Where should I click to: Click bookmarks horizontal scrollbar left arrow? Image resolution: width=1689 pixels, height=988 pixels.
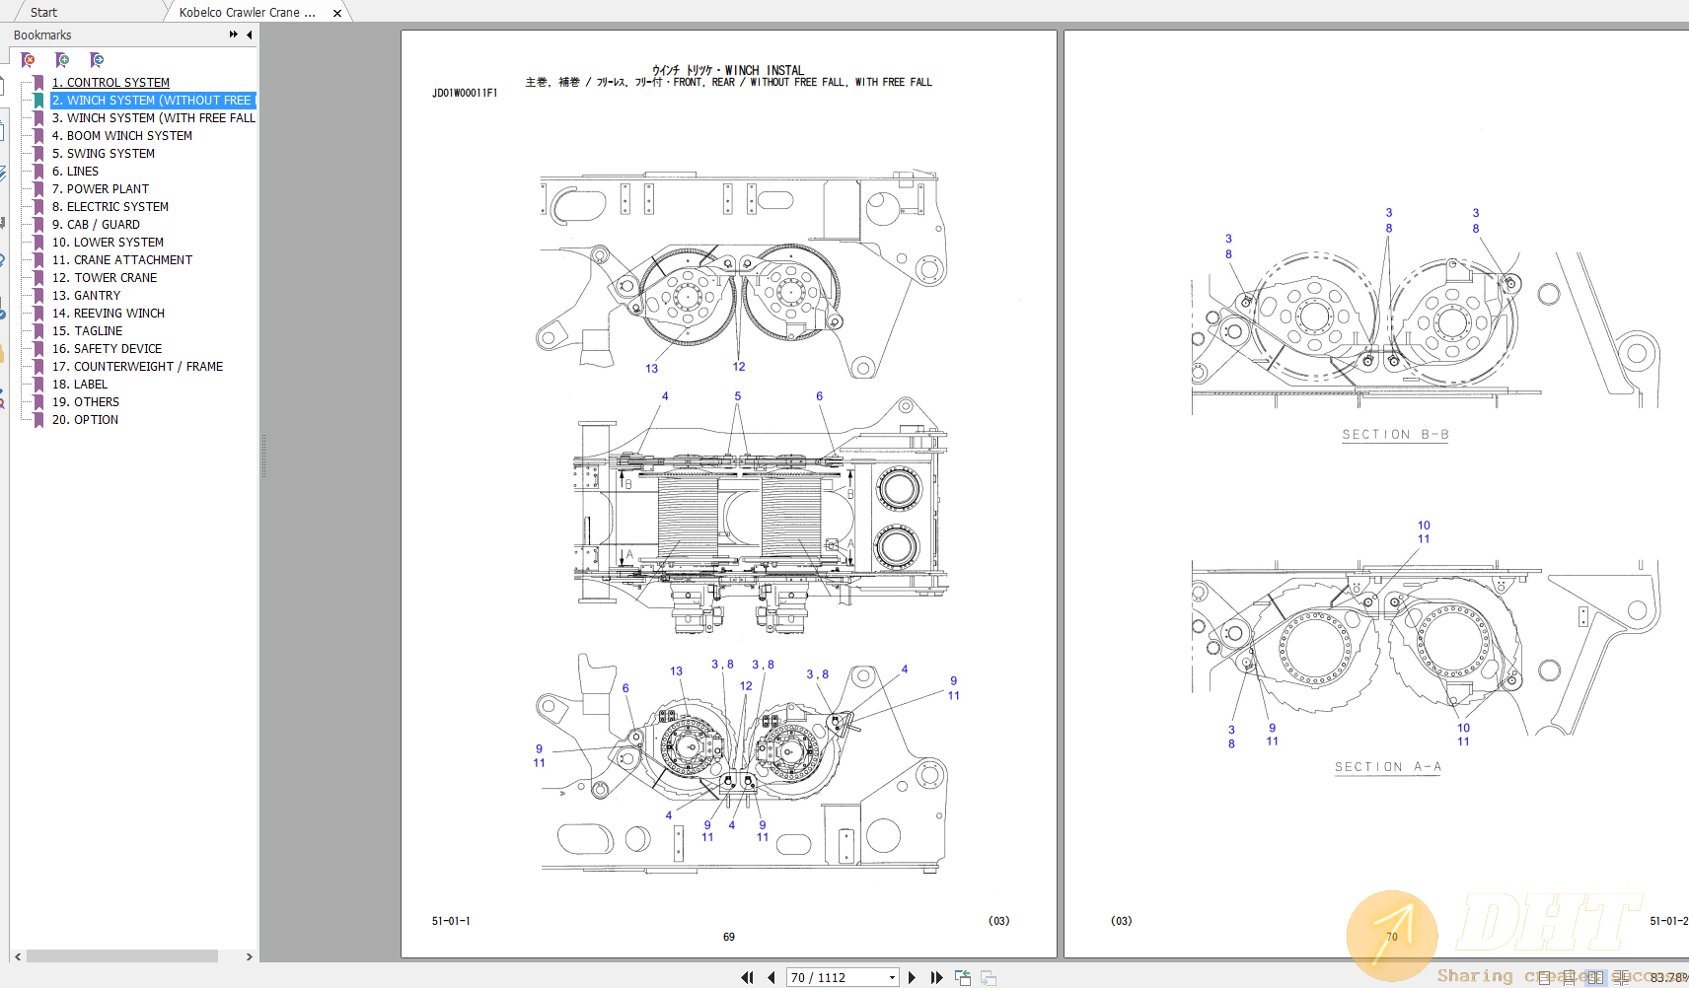click(18, 956)
